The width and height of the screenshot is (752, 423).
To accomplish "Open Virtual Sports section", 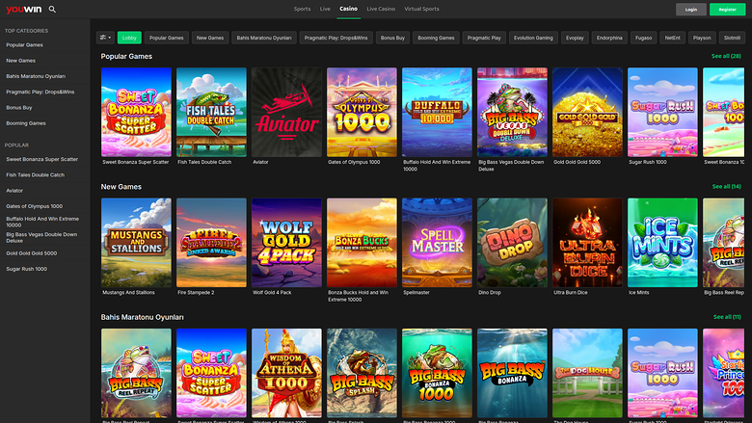I will pyautogui.click(x=421, y=9).
